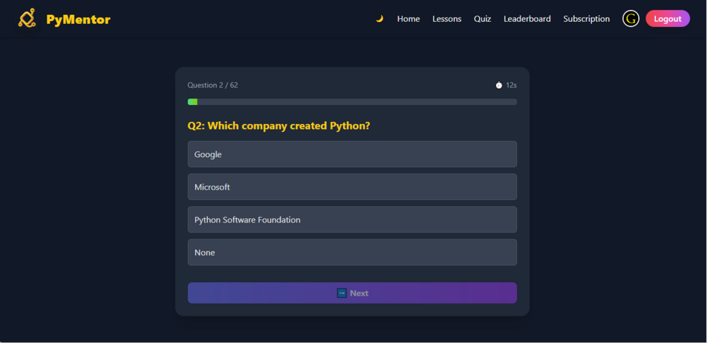Navigate to the Quiz section
The width and height of the screenshot is (708, 343).
tap(483, 19)
